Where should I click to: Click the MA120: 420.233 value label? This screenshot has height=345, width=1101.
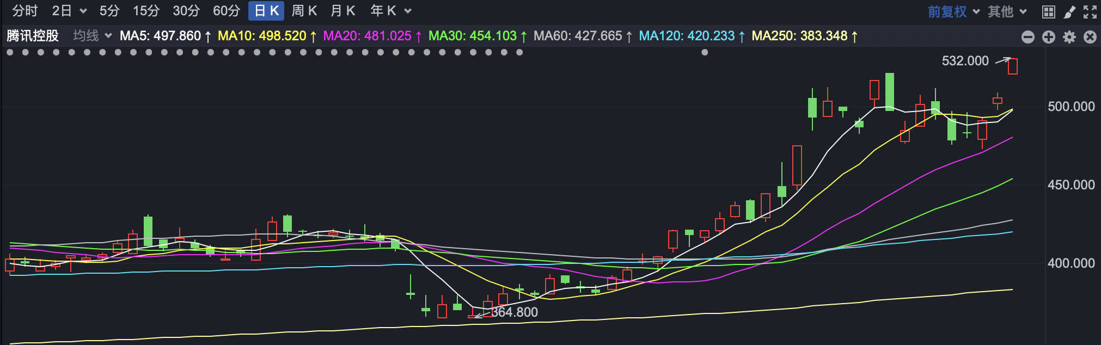[x=692, y=36]
